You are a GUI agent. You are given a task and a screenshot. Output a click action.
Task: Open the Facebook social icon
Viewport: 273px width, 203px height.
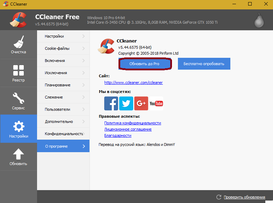click(111, 103)
